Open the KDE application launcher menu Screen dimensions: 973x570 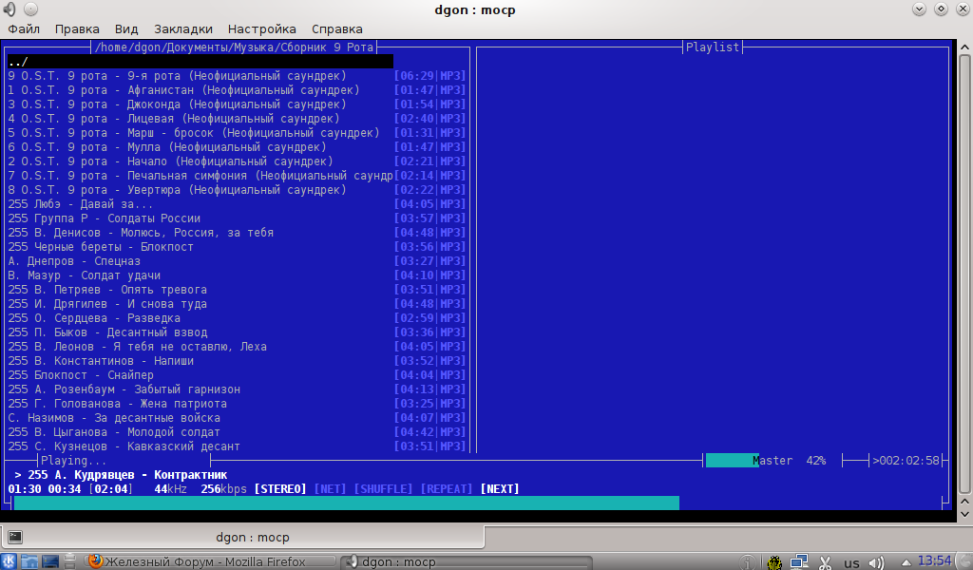pyautogui.click(x=10, y=561)
